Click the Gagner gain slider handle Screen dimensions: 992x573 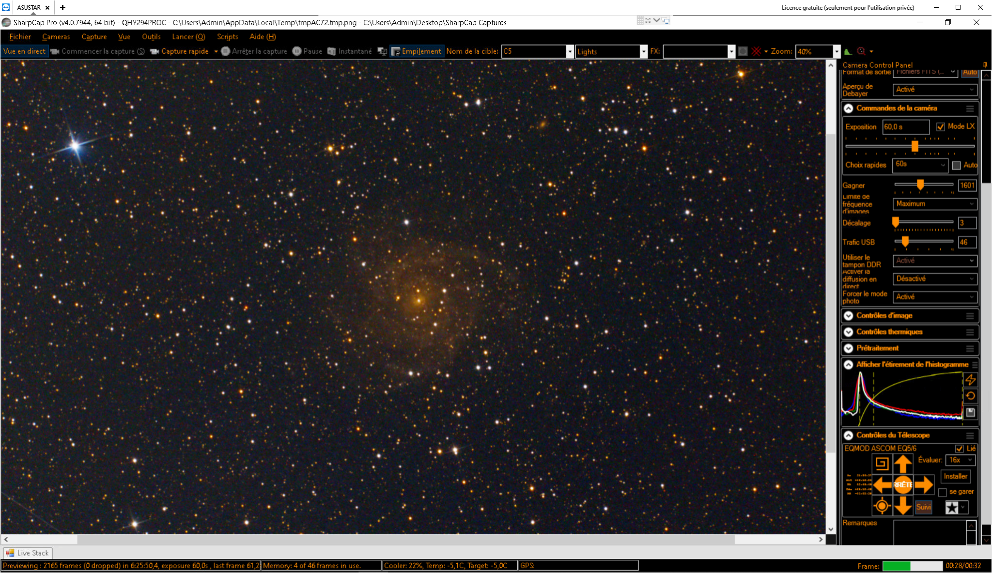(920, 185)
